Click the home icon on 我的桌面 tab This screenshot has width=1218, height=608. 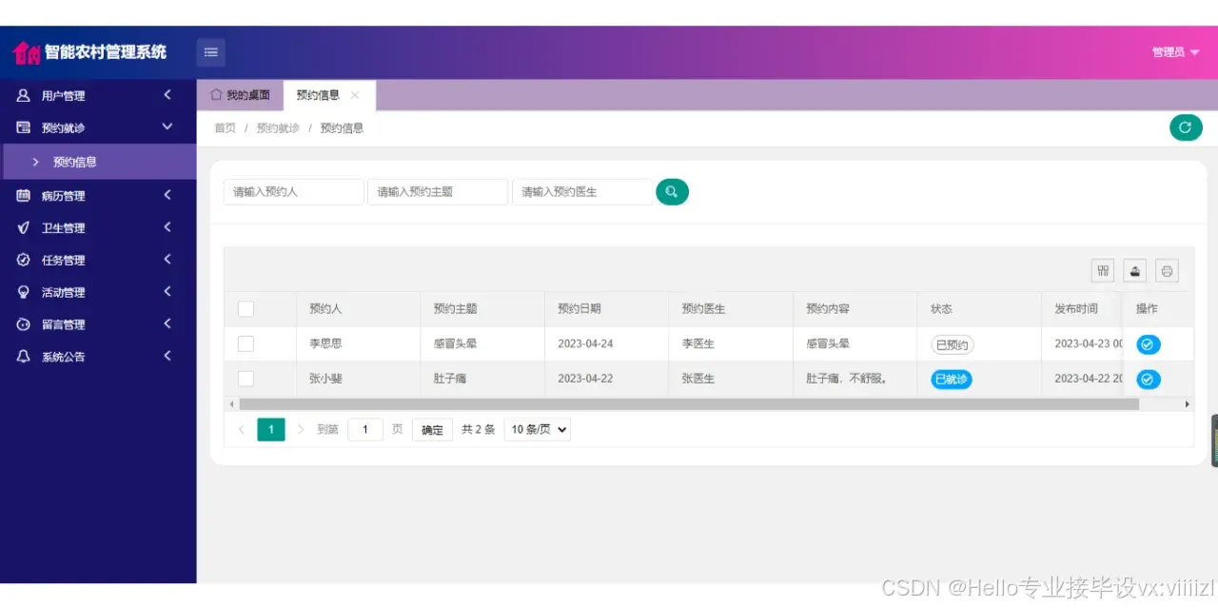[216, 94]
